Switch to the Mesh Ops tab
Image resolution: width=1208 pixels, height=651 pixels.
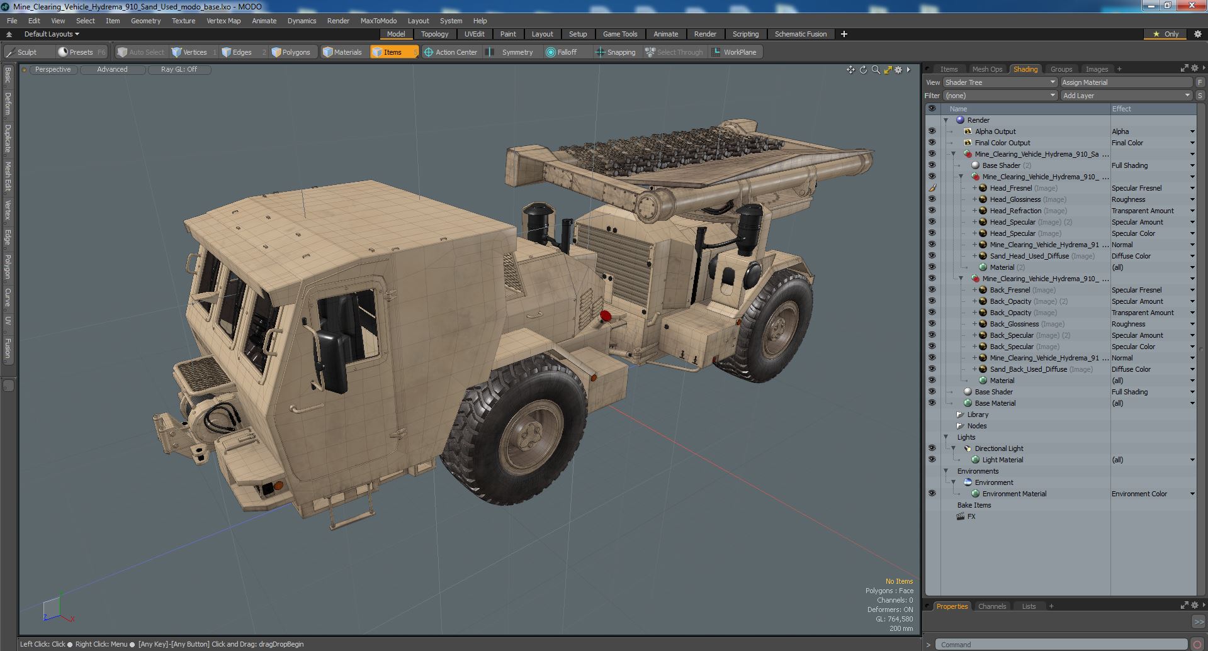pos(986,69)
